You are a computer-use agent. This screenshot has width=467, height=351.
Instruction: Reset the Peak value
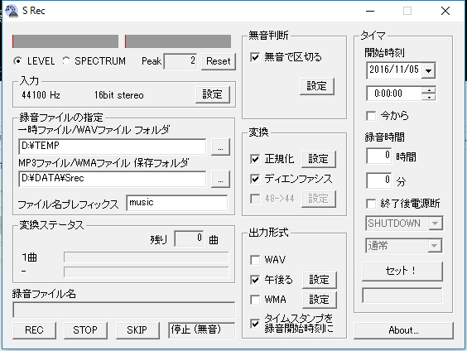(x=219, y=61)
